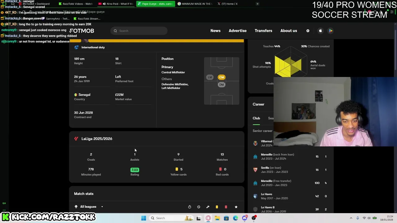Click the Google Play store icon
397x223 pixels.
coord(331,31)
